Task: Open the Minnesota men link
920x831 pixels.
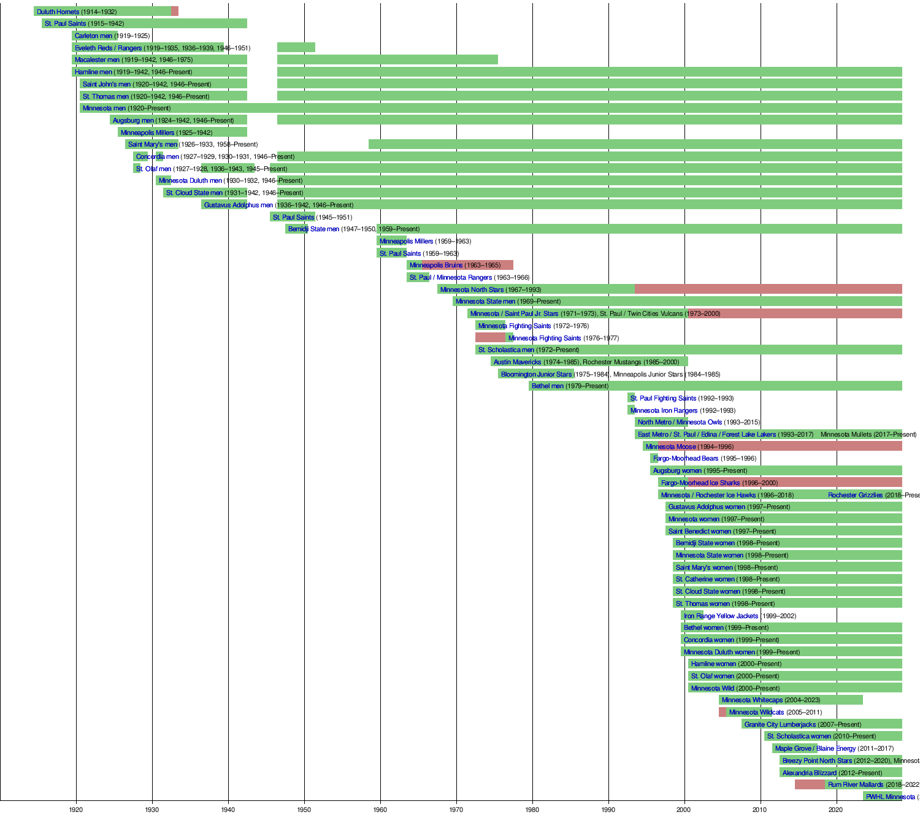Action: click(x=104, y=108)
